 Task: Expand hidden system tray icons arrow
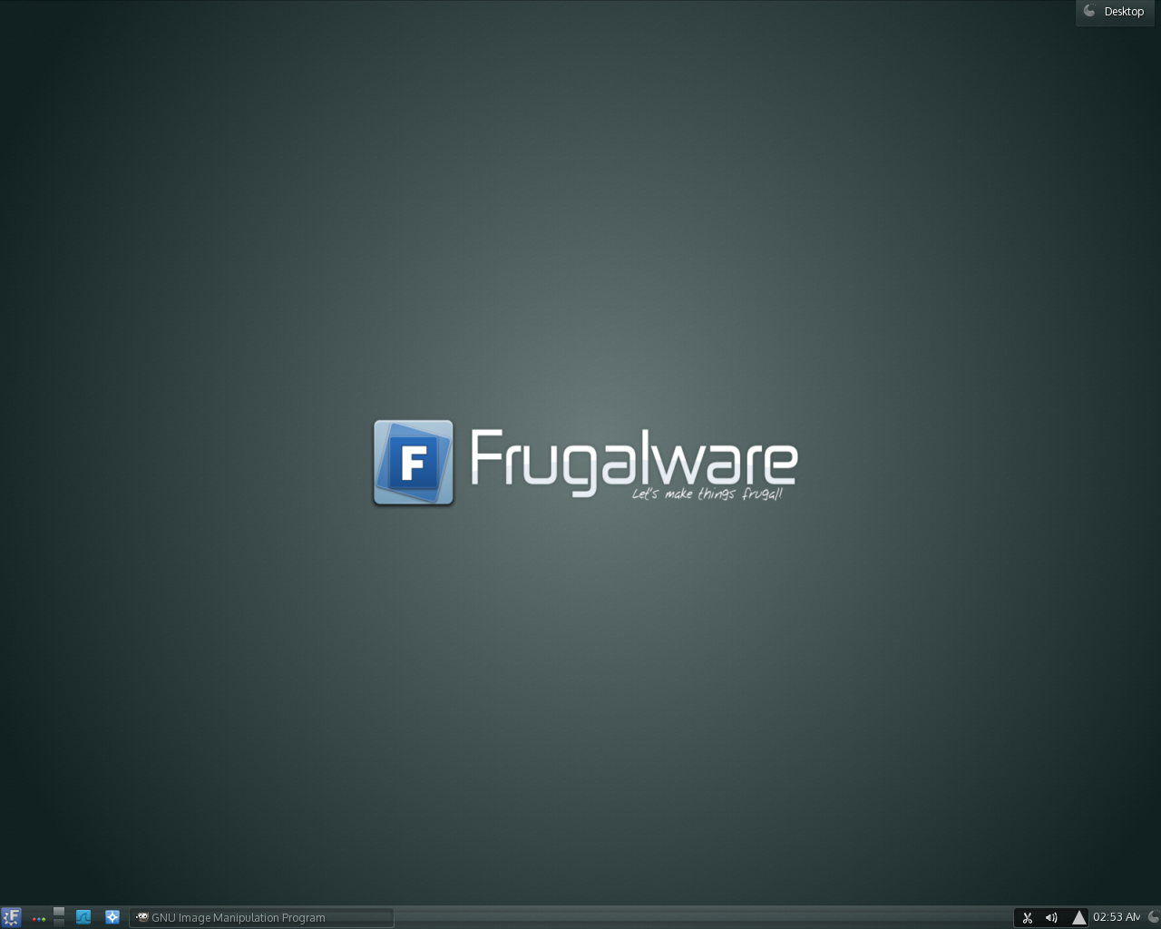[1078, 917]
